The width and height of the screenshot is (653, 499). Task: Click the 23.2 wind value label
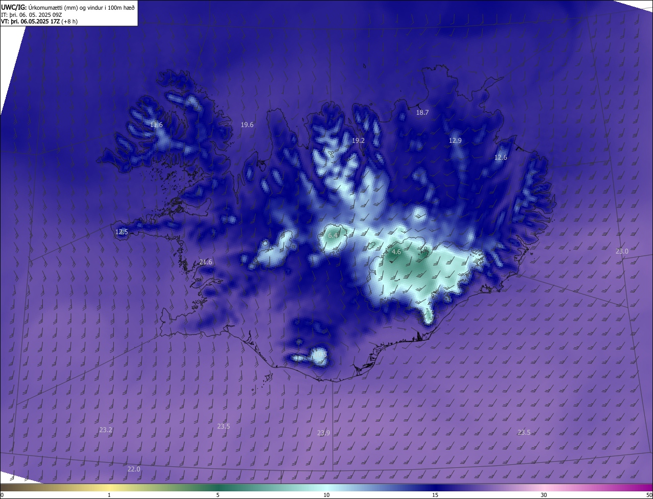point(106,430)
